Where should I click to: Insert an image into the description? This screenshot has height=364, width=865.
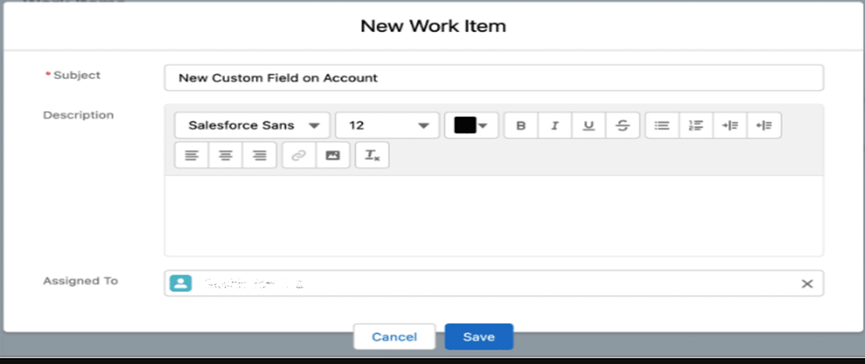(332, 155)
